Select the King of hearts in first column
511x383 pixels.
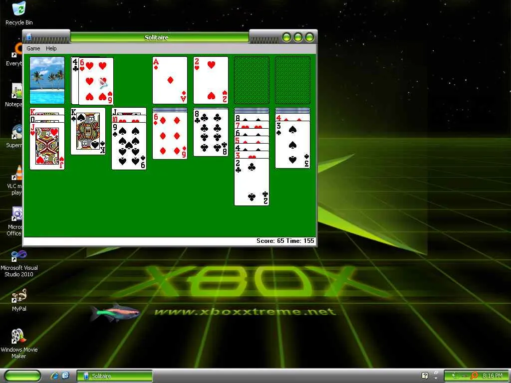tap(47, 111)
